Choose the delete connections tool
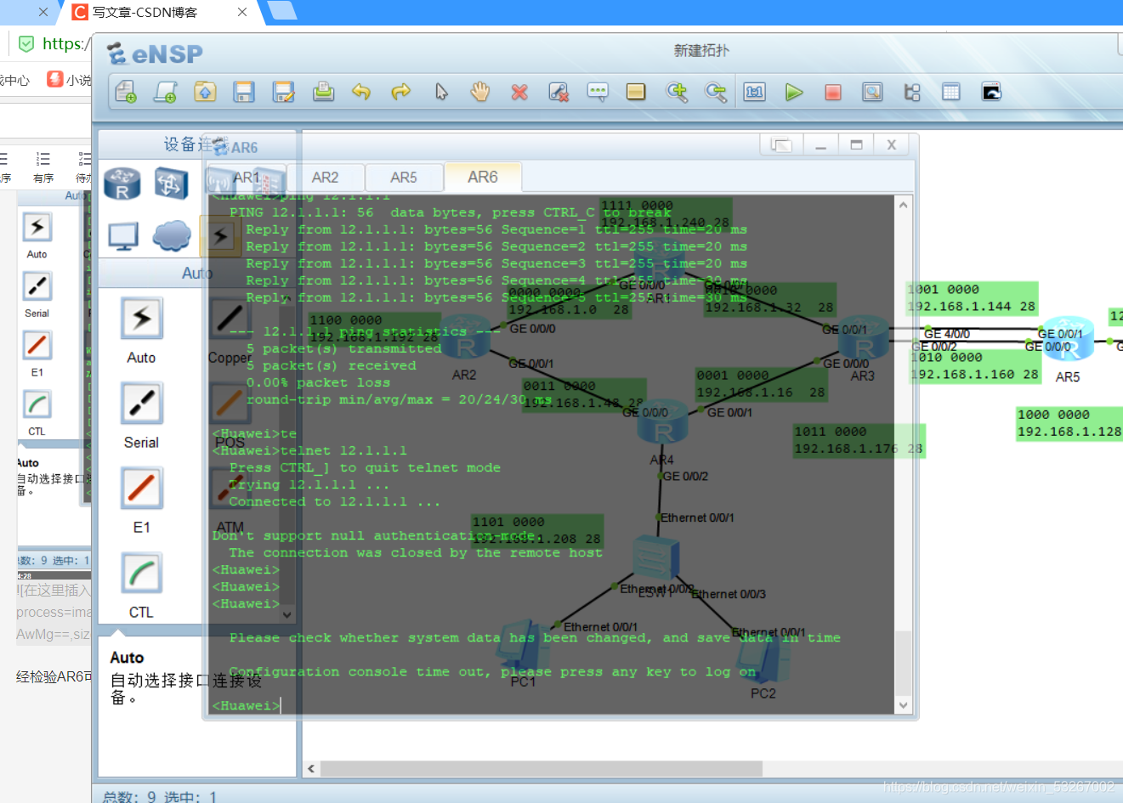This screenshot has height=803, width=1123. [x=559, y=92]
